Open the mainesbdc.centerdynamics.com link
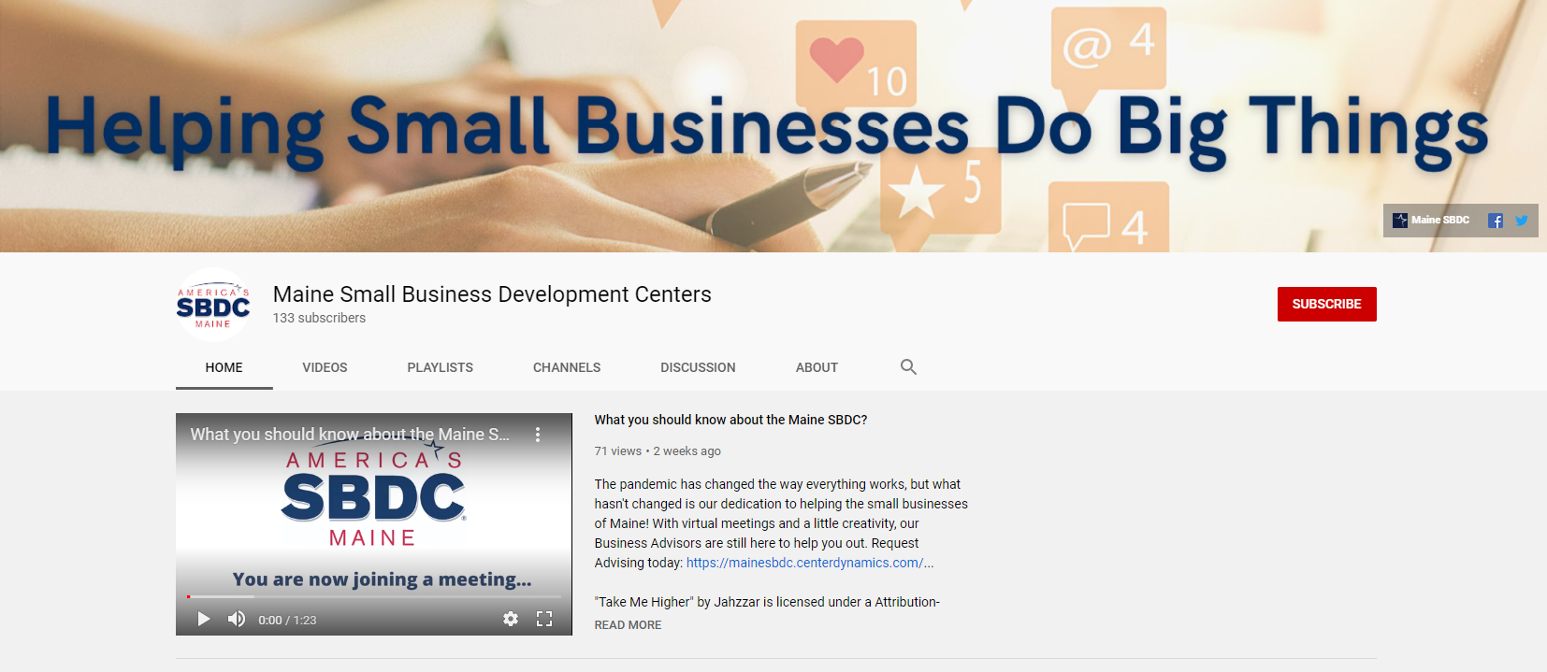 pyautogui.click(x=810, y=563)
